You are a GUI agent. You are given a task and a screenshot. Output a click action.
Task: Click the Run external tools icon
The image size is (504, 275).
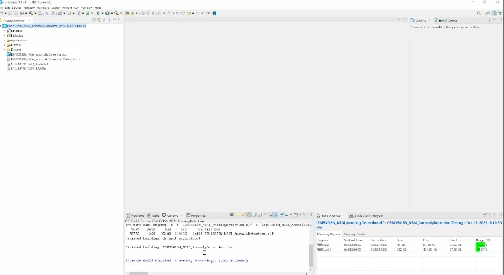pos(116,13)
